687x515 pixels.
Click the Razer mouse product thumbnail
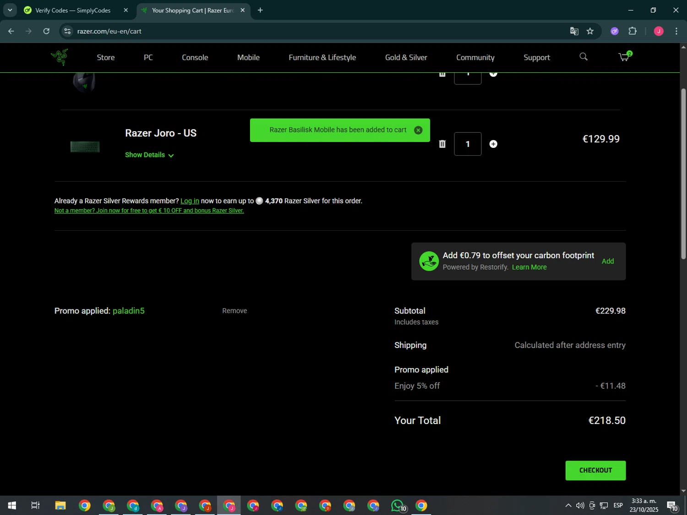(84, 82)
